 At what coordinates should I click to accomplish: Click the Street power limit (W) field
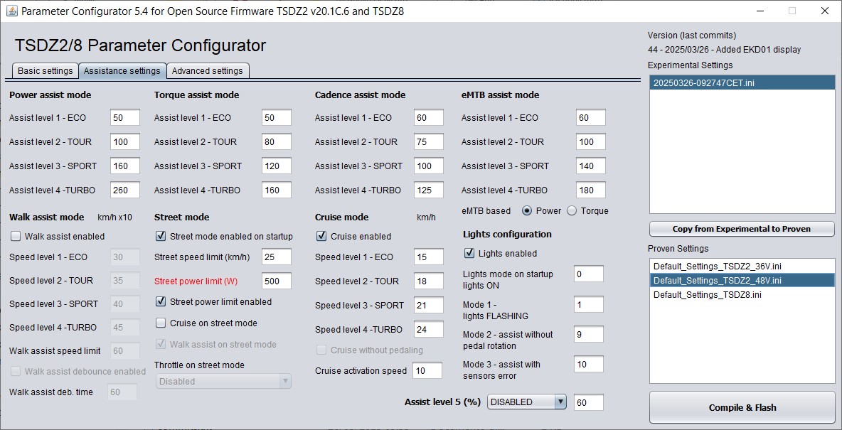tap(277, 281)
